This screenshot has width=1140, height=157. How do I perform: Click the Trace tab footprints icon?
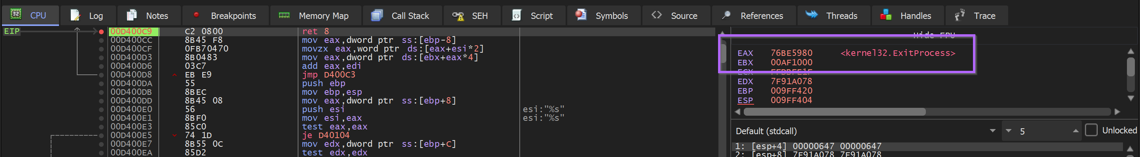(959, 15)
